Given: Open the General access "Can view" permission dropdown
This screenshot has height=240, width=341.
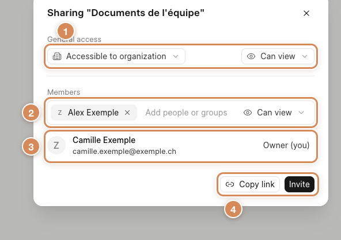Looking at the screenshot, I should coord(278,56).
